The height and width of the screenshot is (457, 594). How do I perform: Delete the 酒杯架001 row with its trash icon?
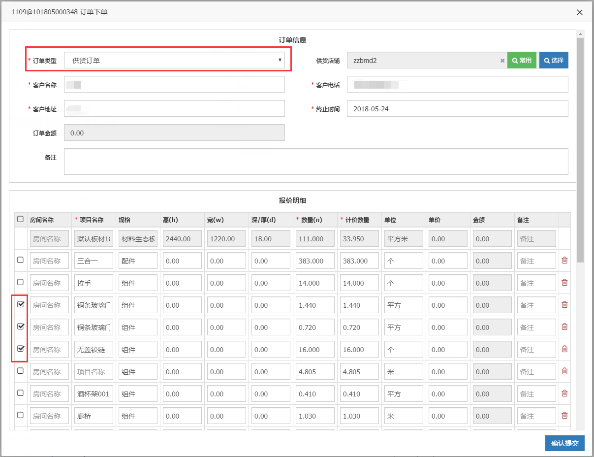(564, 393)
